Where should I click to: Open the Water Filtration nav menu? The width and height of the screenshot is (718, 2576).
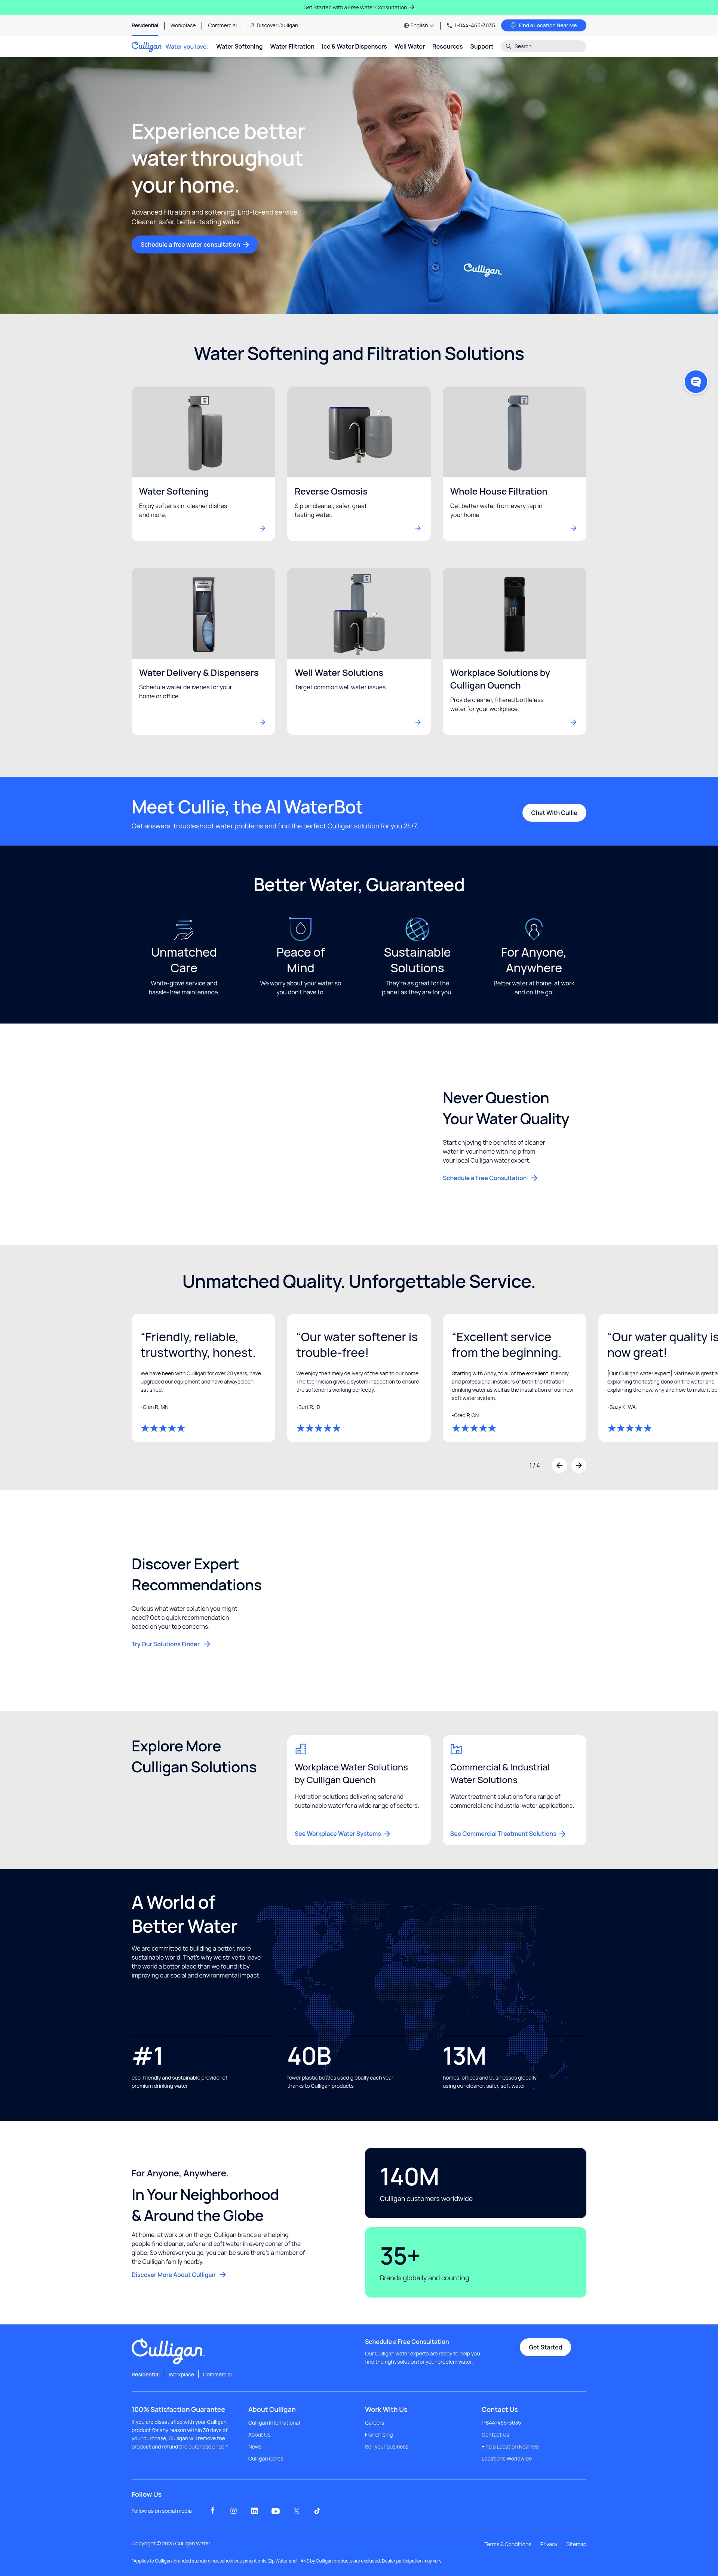(x=292, y=46)
